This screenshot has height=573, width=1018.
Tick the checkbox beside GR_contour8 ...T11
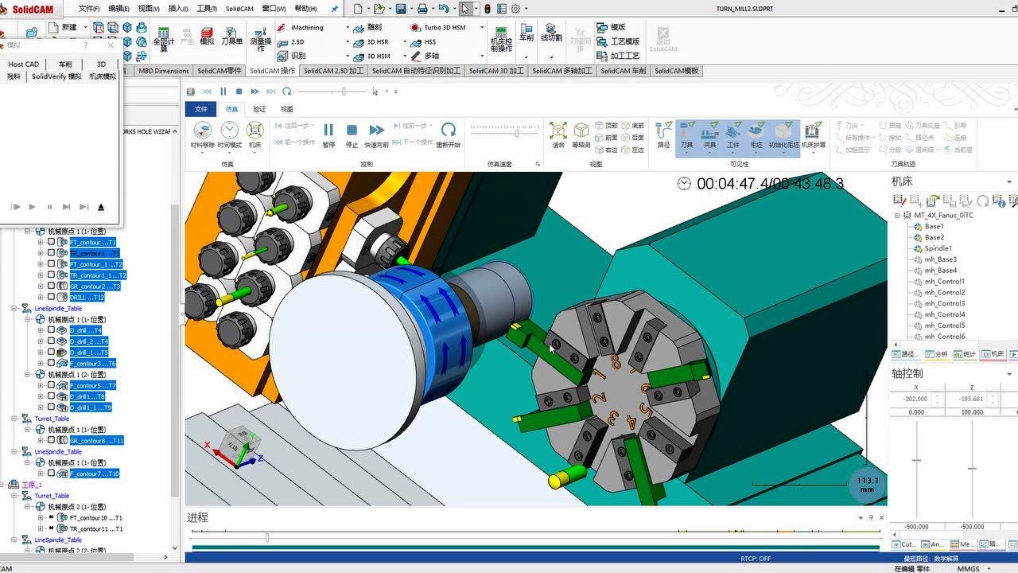(52, 440)
